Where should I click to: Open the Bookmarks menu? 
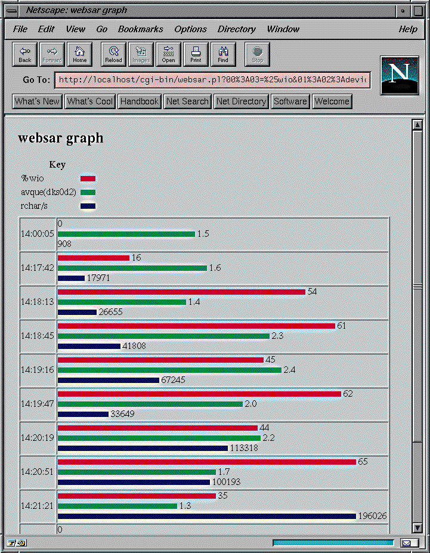pyautogui.click(x=140, y=29)
